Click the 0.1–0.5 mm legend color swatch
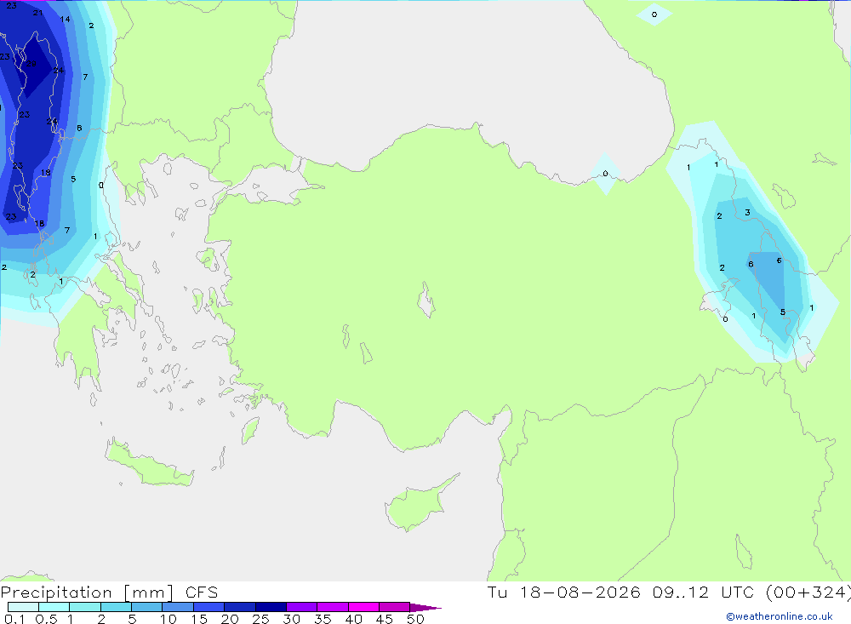This screenshot has height=624, width=851. point(23,607)
